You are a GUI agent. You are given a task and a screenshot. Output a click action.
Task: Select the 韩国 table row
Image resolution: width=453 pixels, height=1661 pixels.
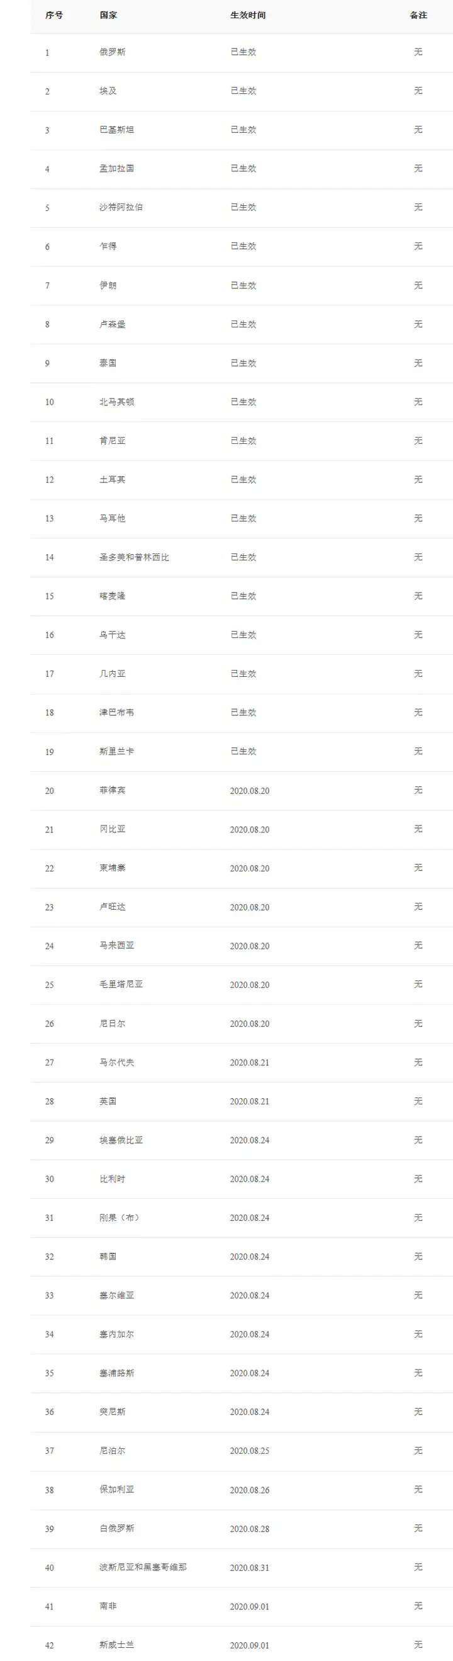coord(241,1257)
